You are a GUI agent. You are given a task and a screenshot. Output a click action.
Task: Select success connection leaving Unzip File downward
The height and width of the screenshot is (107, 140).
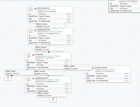click(x=48, y=72)
